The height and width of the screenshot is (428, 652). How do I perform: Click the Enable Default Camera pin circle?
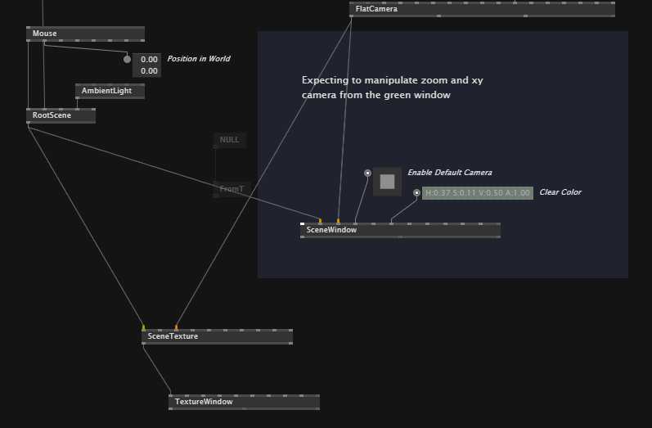pyautogui.click(x=367, y=173)
